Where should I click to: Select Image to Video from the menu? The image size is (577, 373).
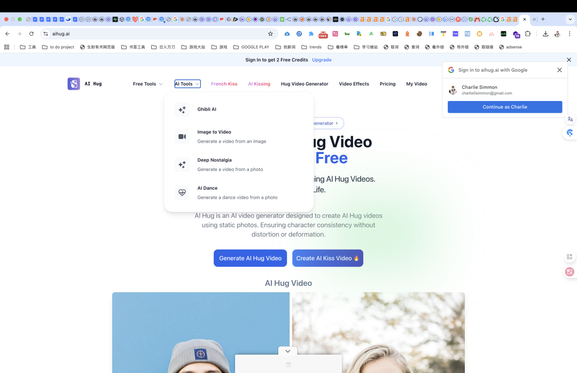point(239,137)
